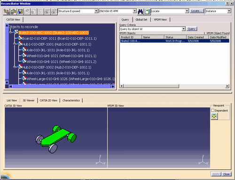
Task: Open the ENOVIA V5 VPM dropdown
Action: pyautogui.click(x=135, y=11)
